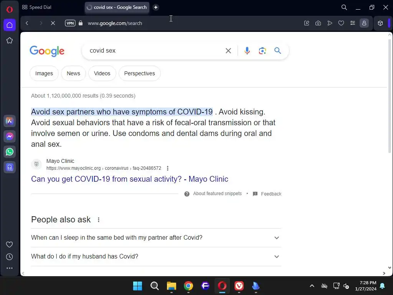
Task: Search by image with Lens icon
Action: [262, 51]
